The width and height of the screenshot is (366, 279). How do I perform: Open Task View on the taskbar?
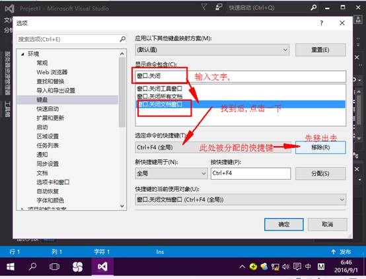click(54, 266)
